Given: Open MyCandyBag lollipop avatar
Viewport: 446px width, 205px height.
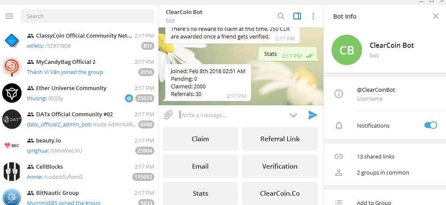Looking at the screenshot, I should point(12,67).
